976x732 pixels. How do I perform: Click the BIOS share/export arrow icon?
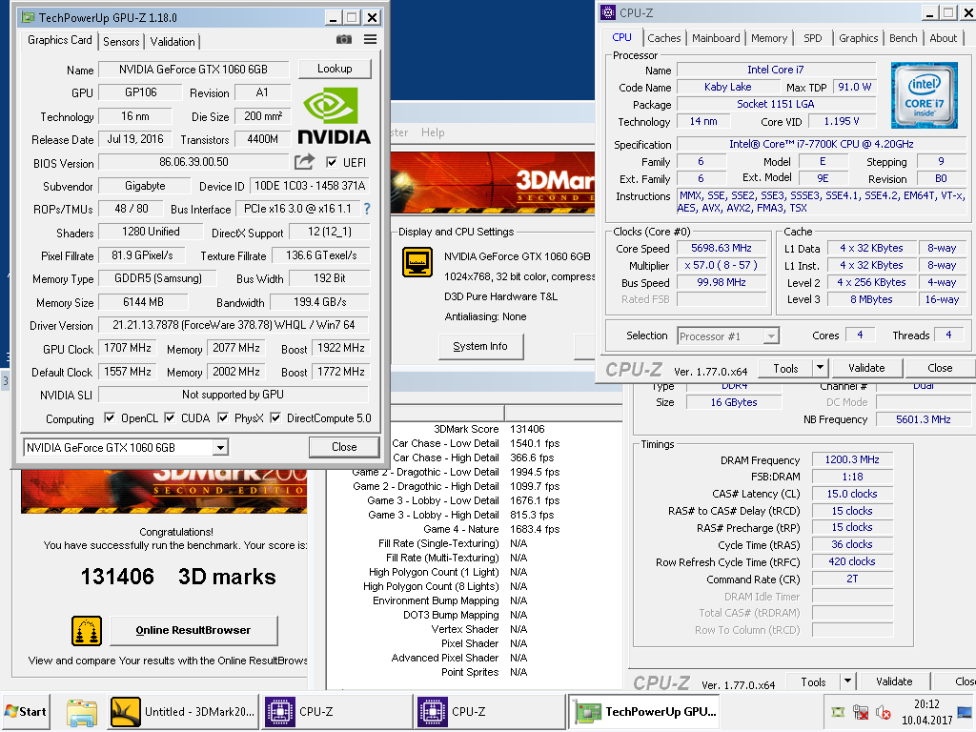point(304,162)
